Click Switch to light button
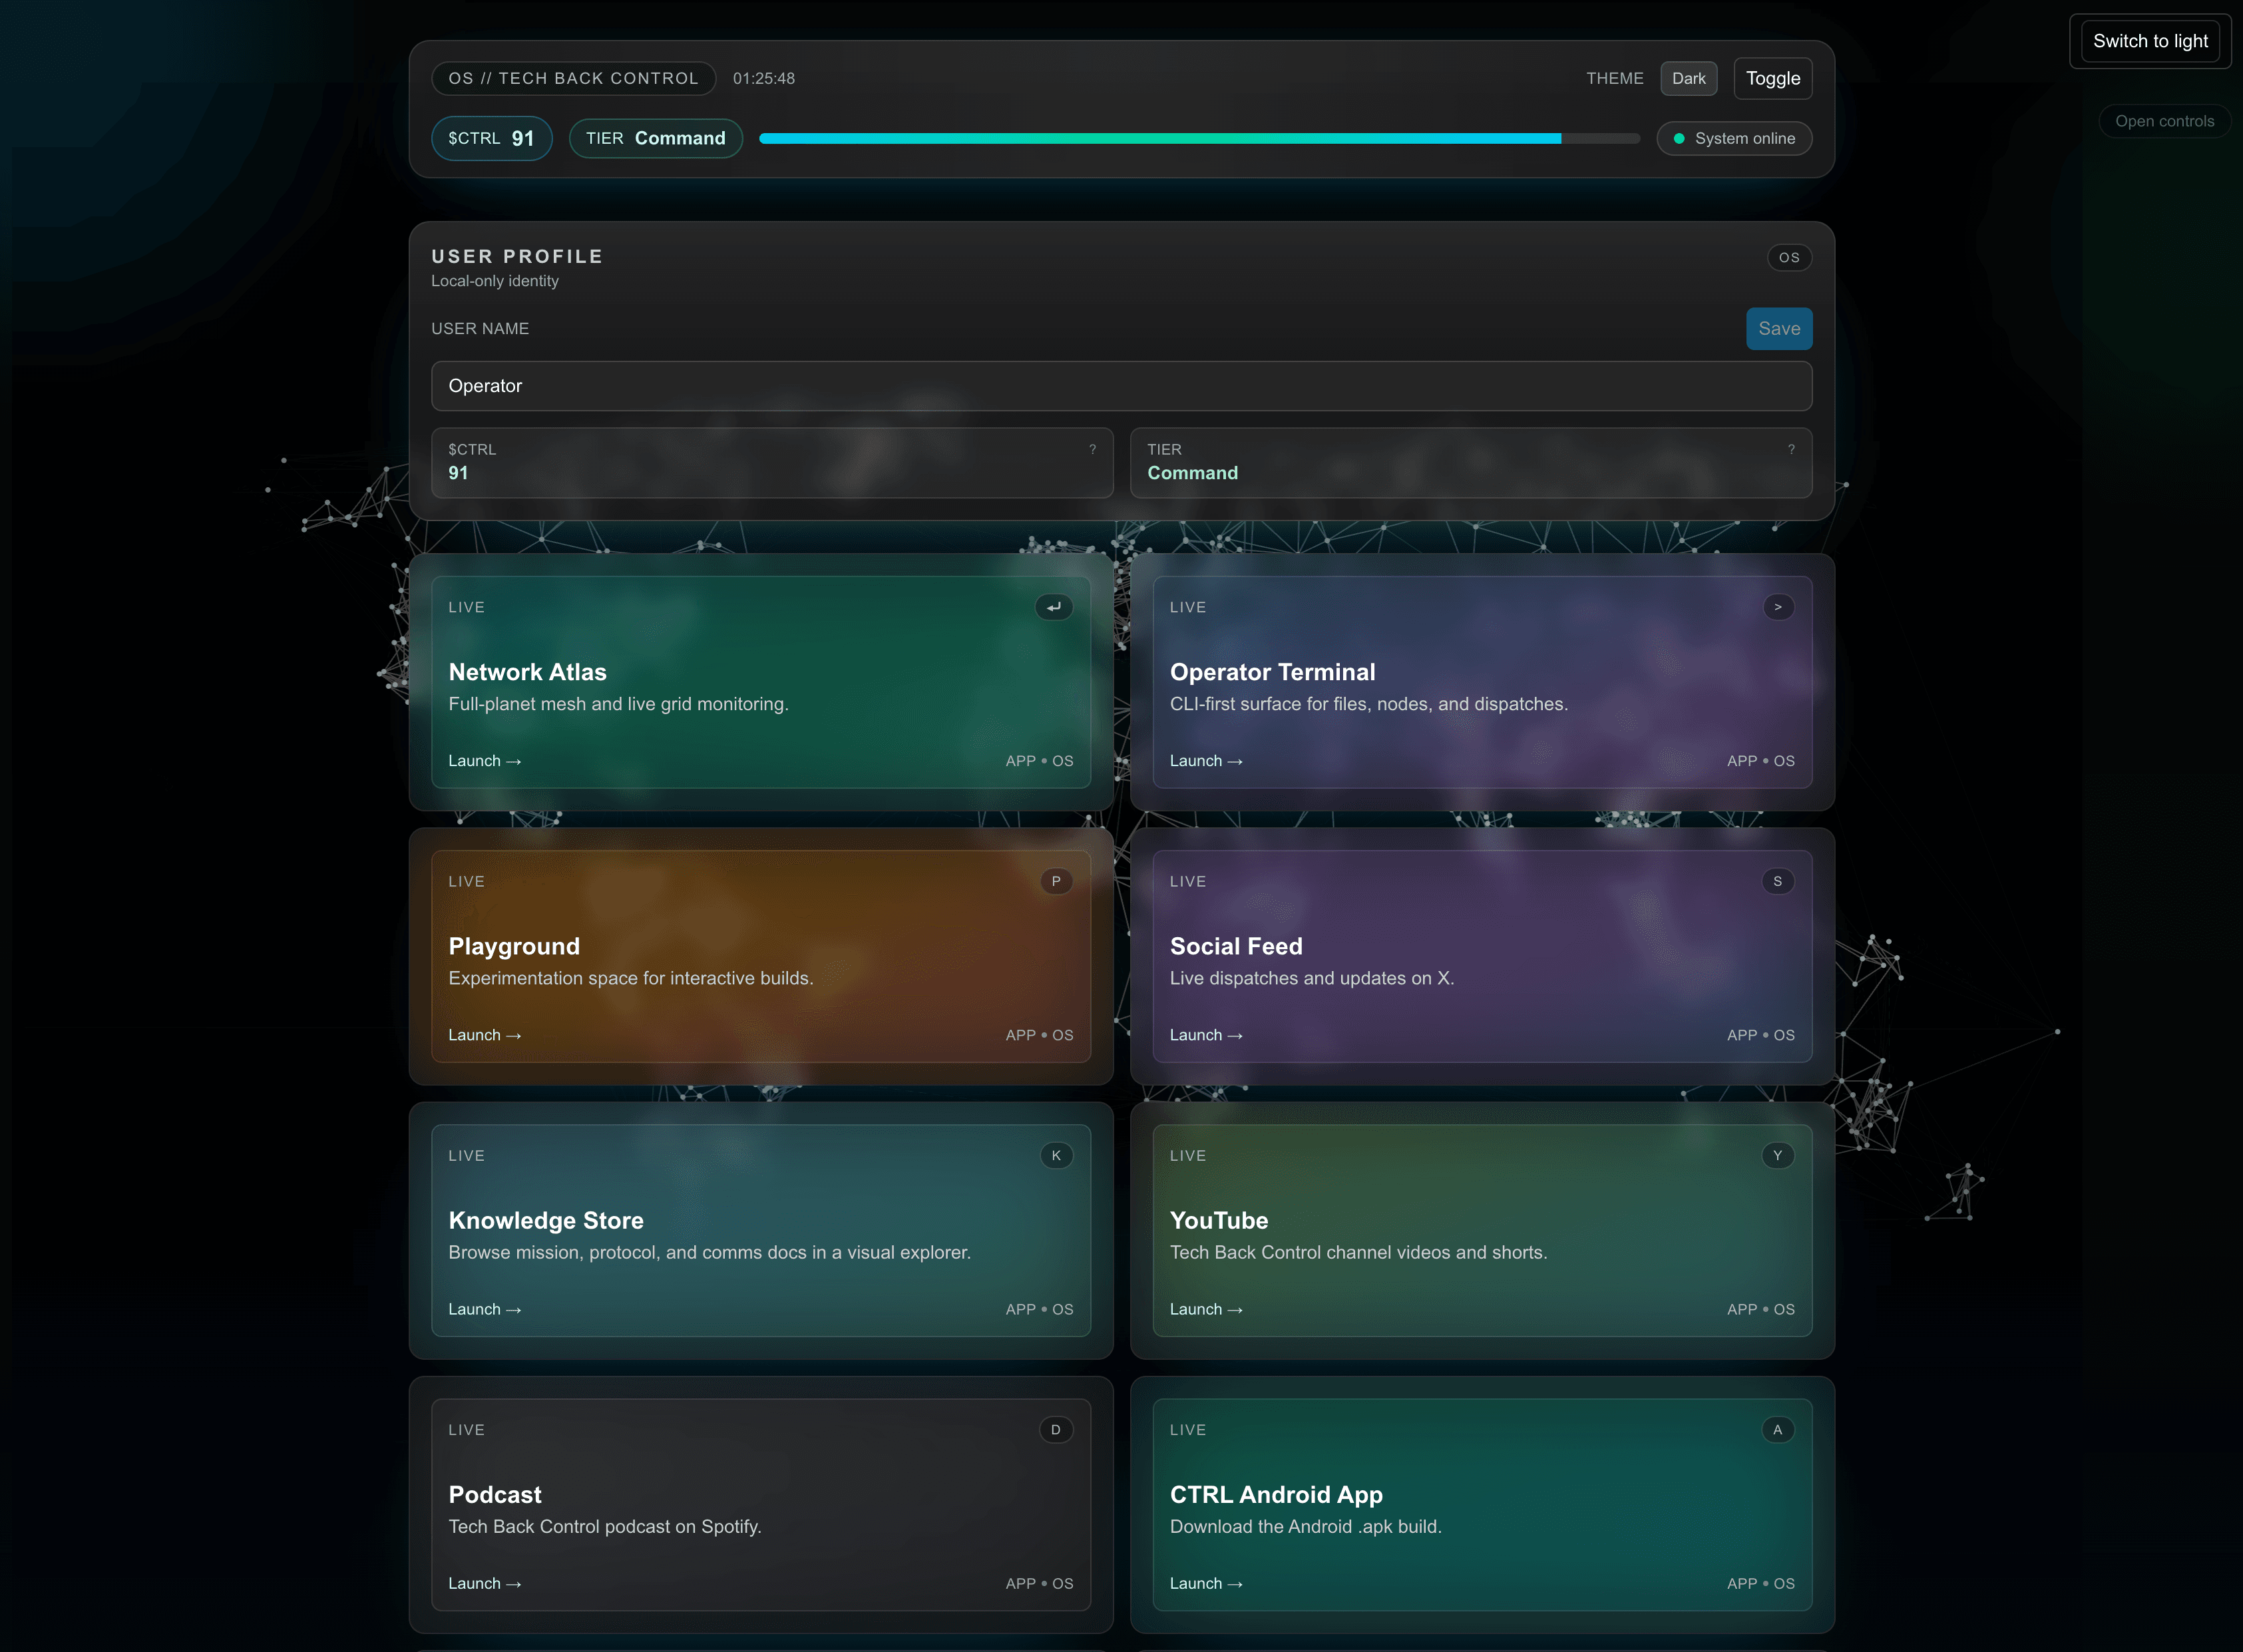 2150,41
